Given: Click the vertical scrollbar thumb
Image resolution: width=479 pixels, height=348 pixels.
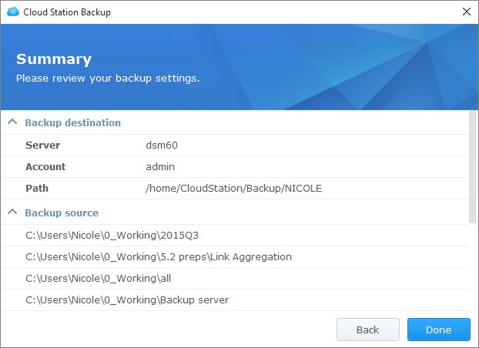Looking at the screenshot, I should coord(472,167).
